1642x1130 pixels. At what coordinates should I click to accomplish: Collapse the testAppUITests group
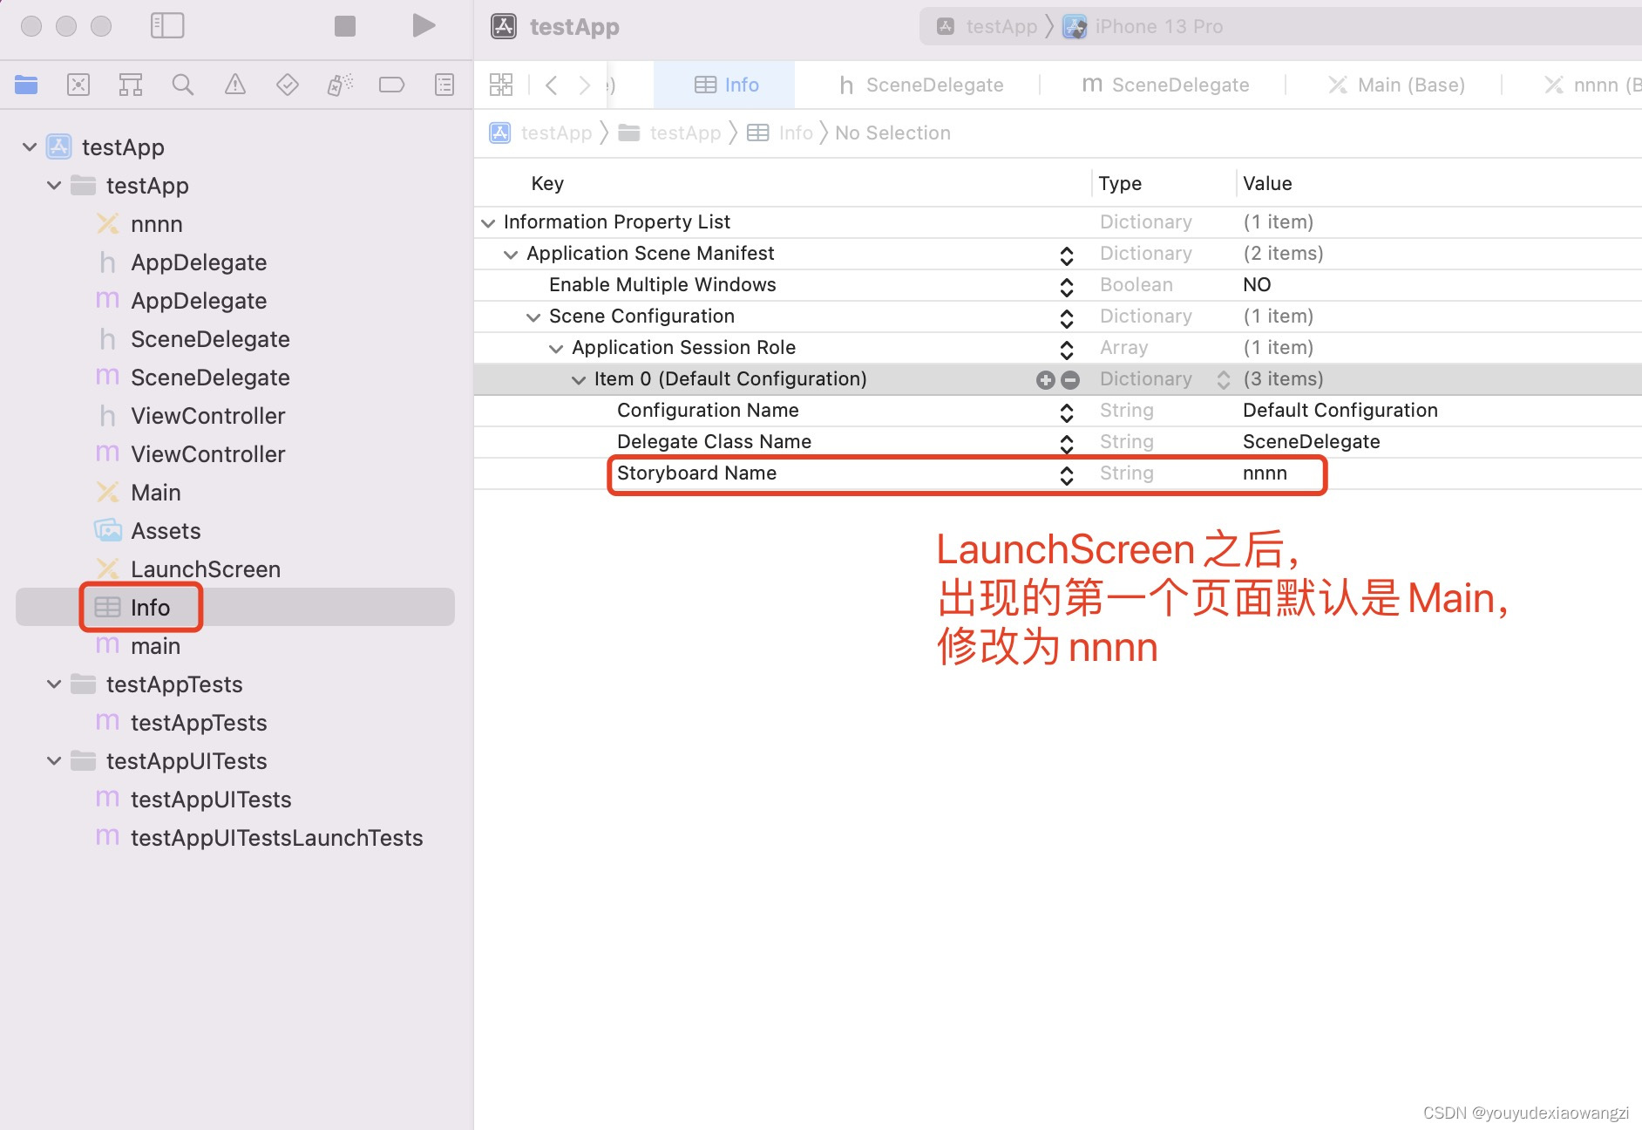(x=54, y=760)
